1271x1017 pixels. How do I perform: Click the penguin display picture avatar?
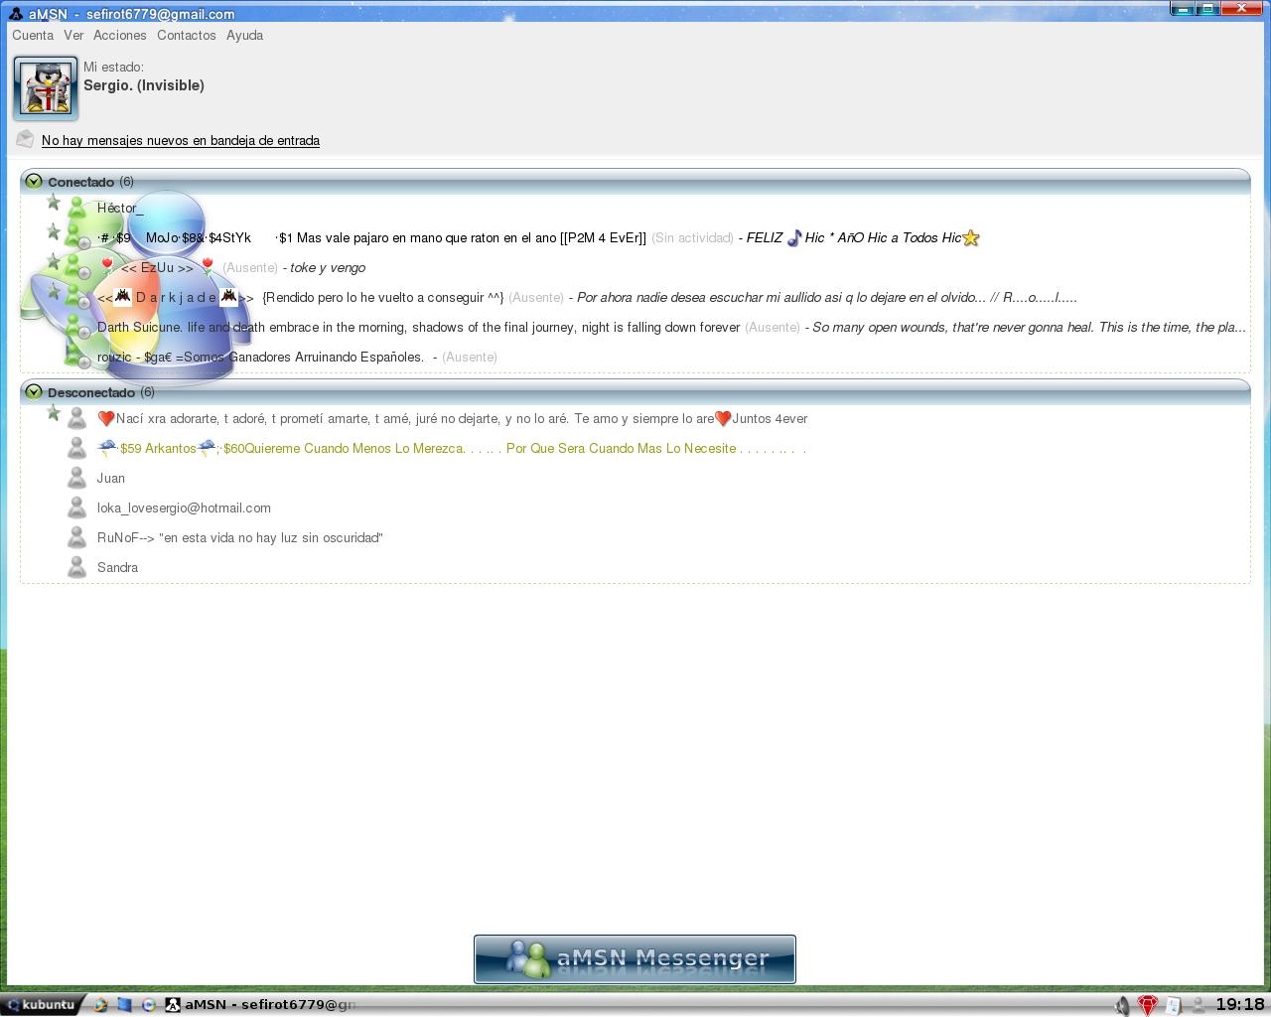pos(46,87)
